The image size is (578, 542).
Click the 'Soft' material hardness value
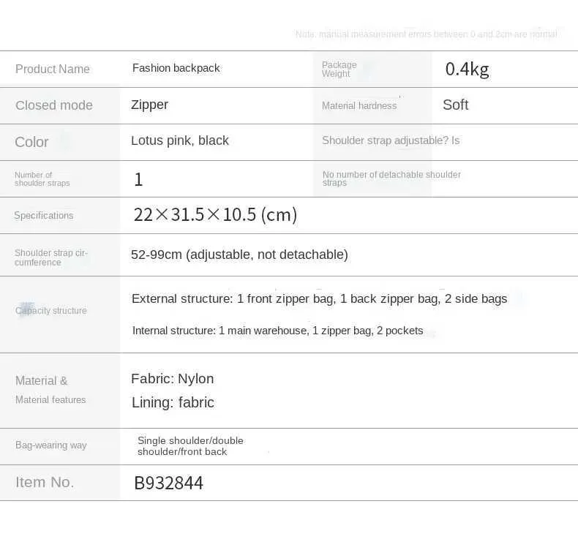tap(455, 105)
